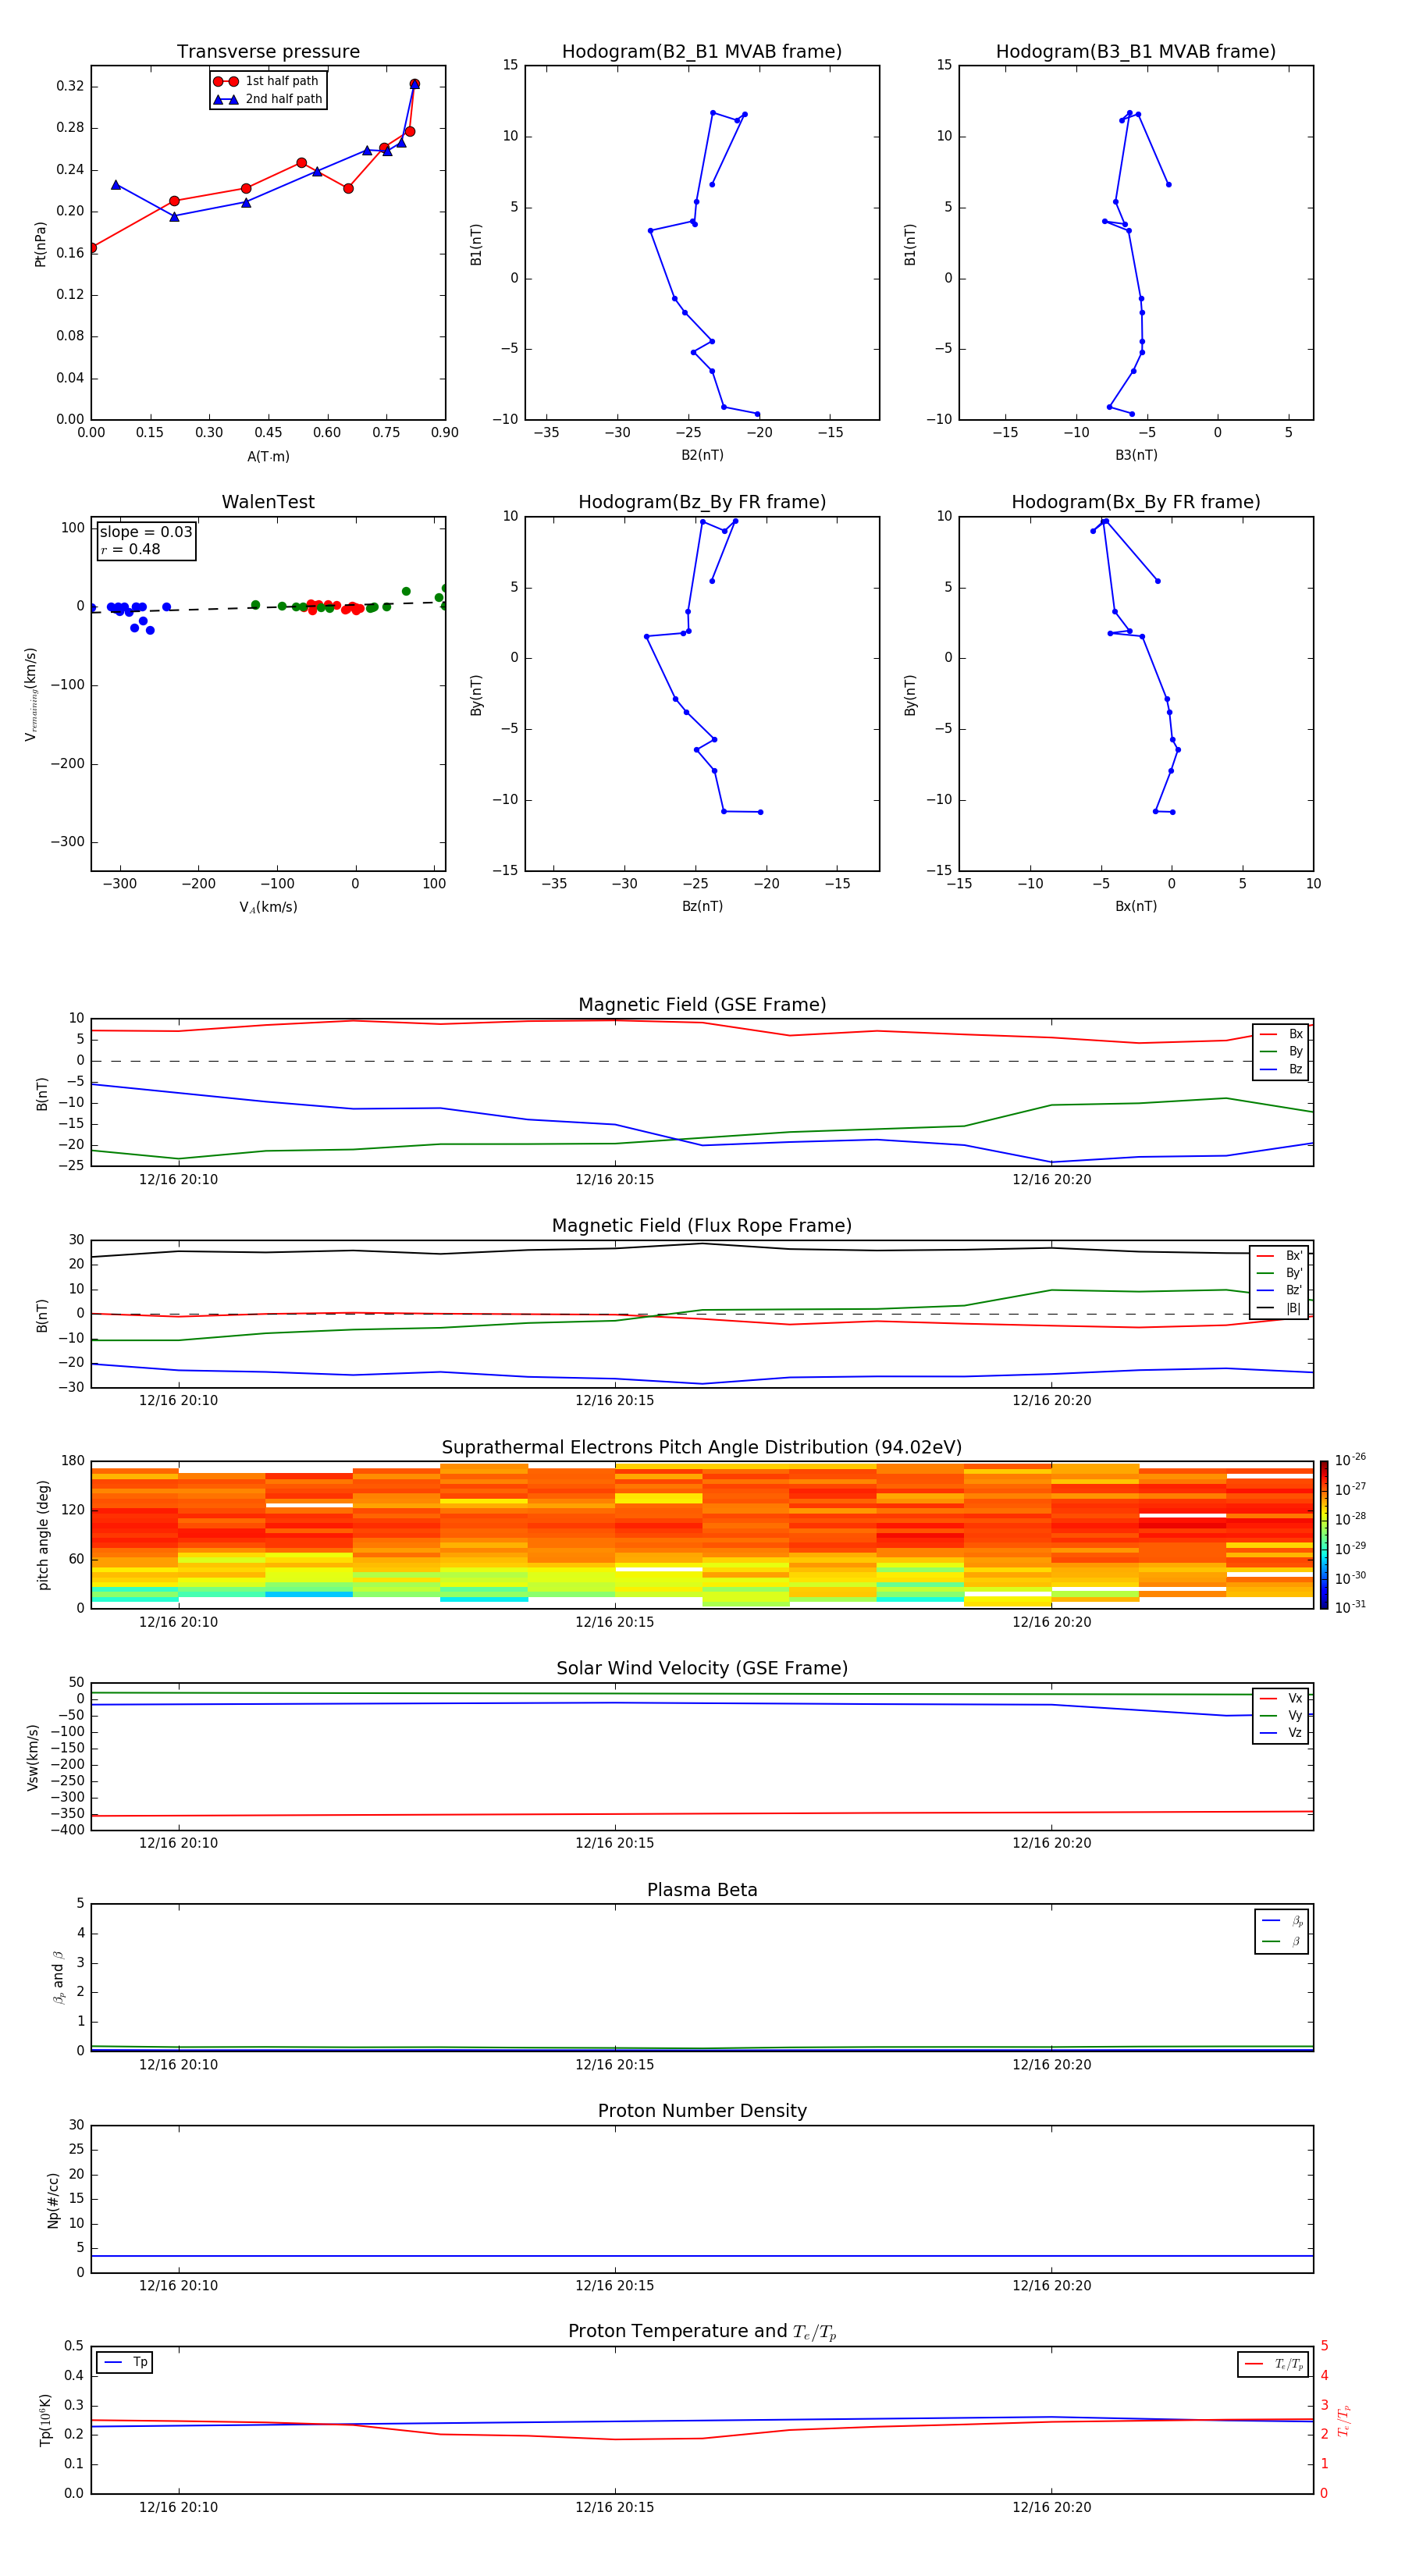This screenshot has height=2576, width=1405.
Task: Select Bx' in the flux rope legend
Action: coord(1280,1256)
